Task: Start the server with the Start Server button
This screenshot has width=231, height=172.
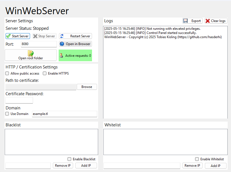Action: pyautogui.click(x=18, y=36)
